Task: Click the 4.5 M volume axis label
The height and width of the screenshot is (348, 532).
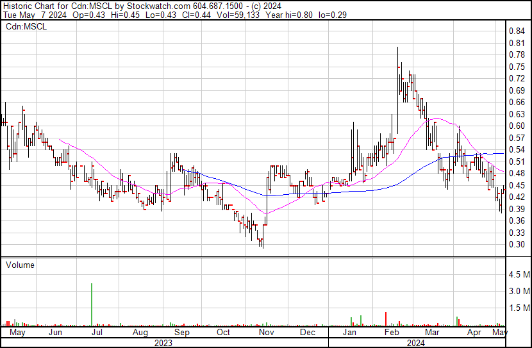Action: point(519,275)
